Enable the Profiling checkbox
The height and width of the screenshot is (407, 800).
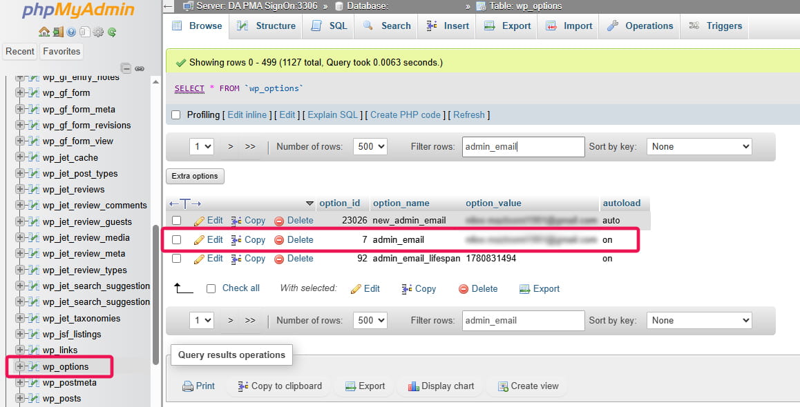point(175,115)
